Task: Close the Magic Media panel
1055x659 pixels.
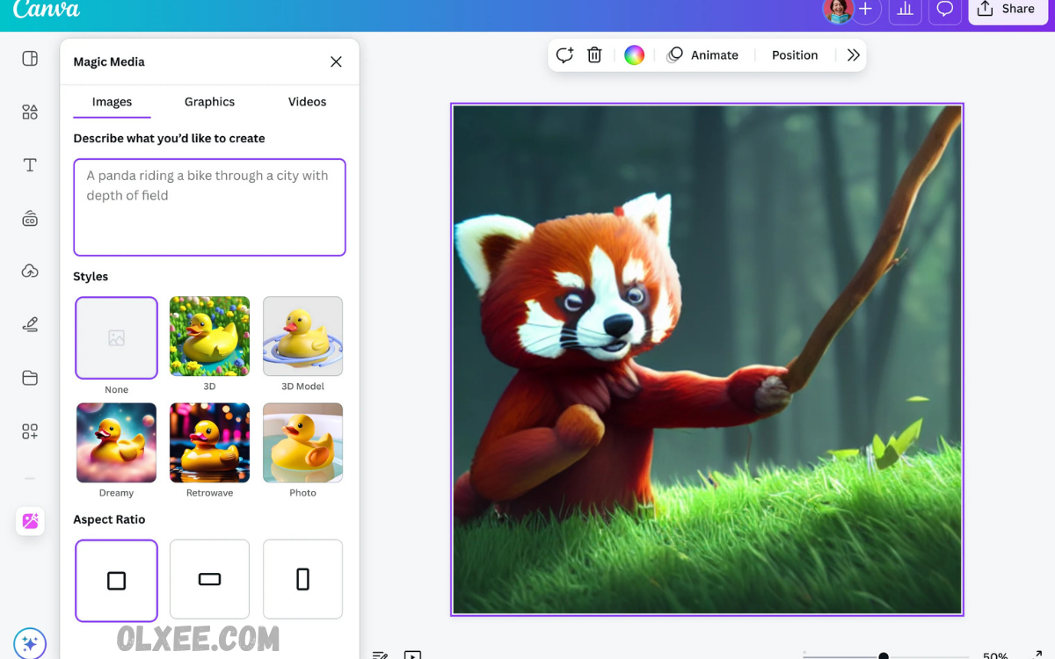Action: point(336,62)
